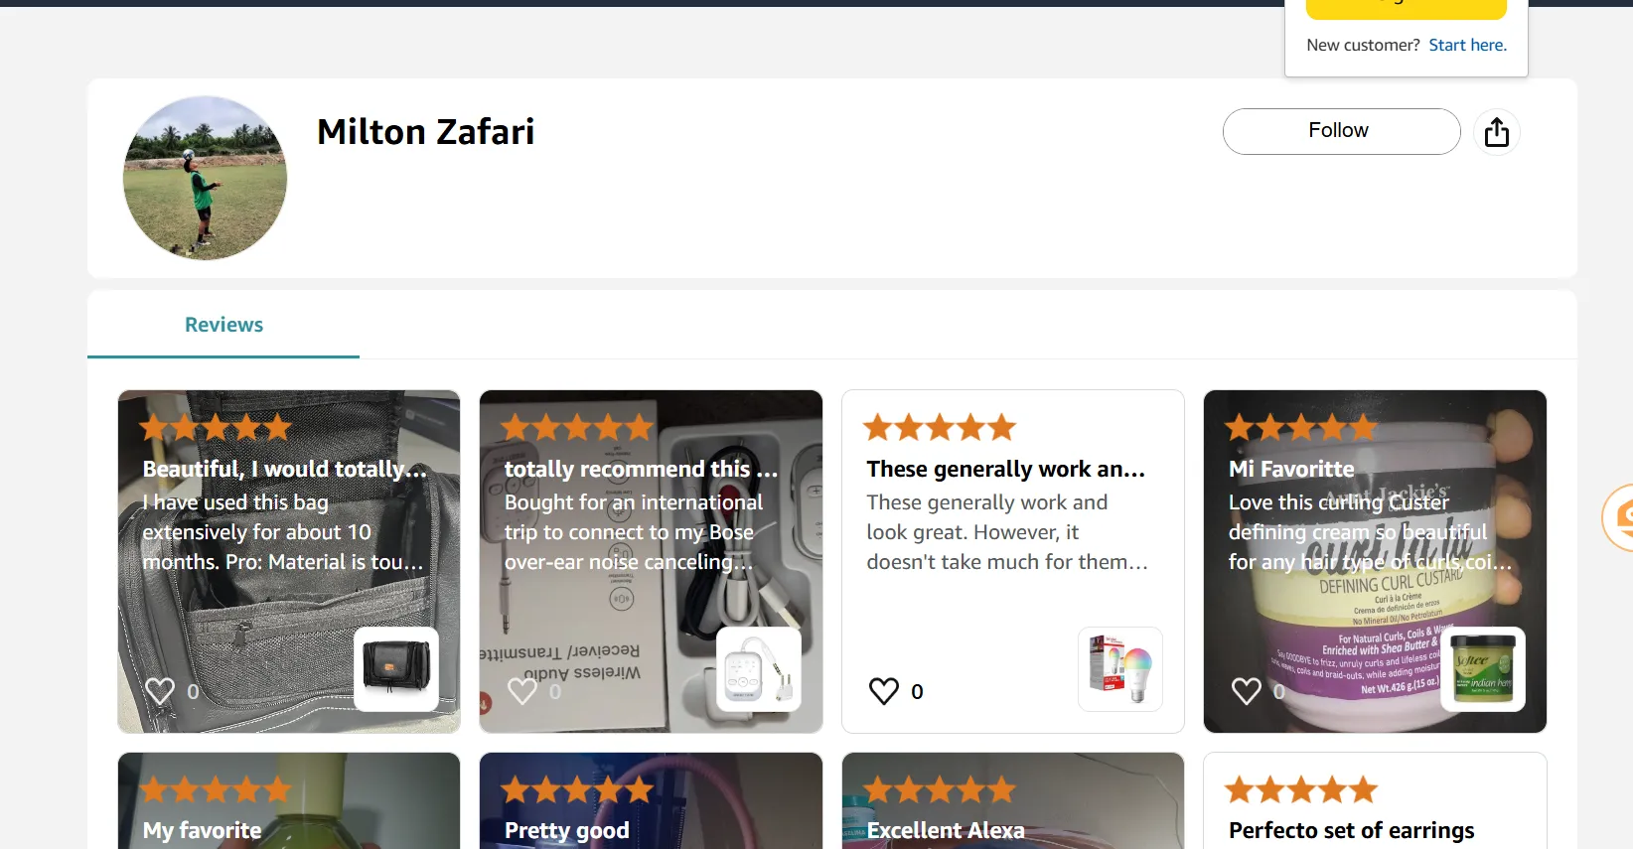The width and height of the screenshot is (1633, 849).
Task: Click the 'Start here.' new customer link
Action: 1467,45
